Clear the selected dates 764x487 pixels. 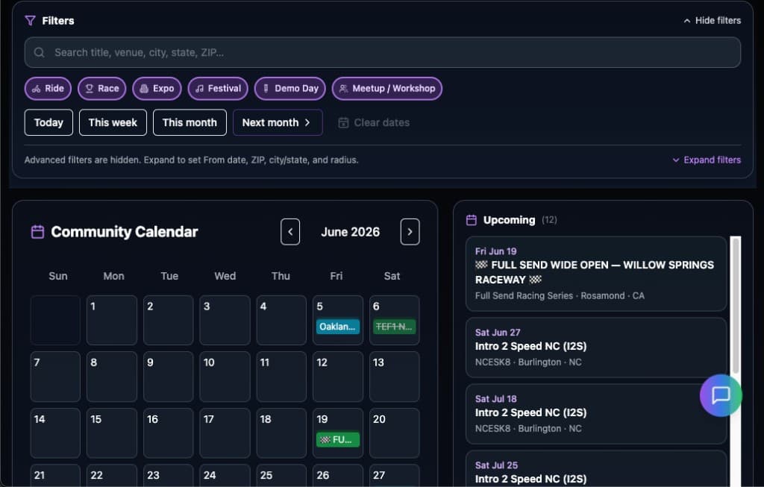tap(374, 123)
